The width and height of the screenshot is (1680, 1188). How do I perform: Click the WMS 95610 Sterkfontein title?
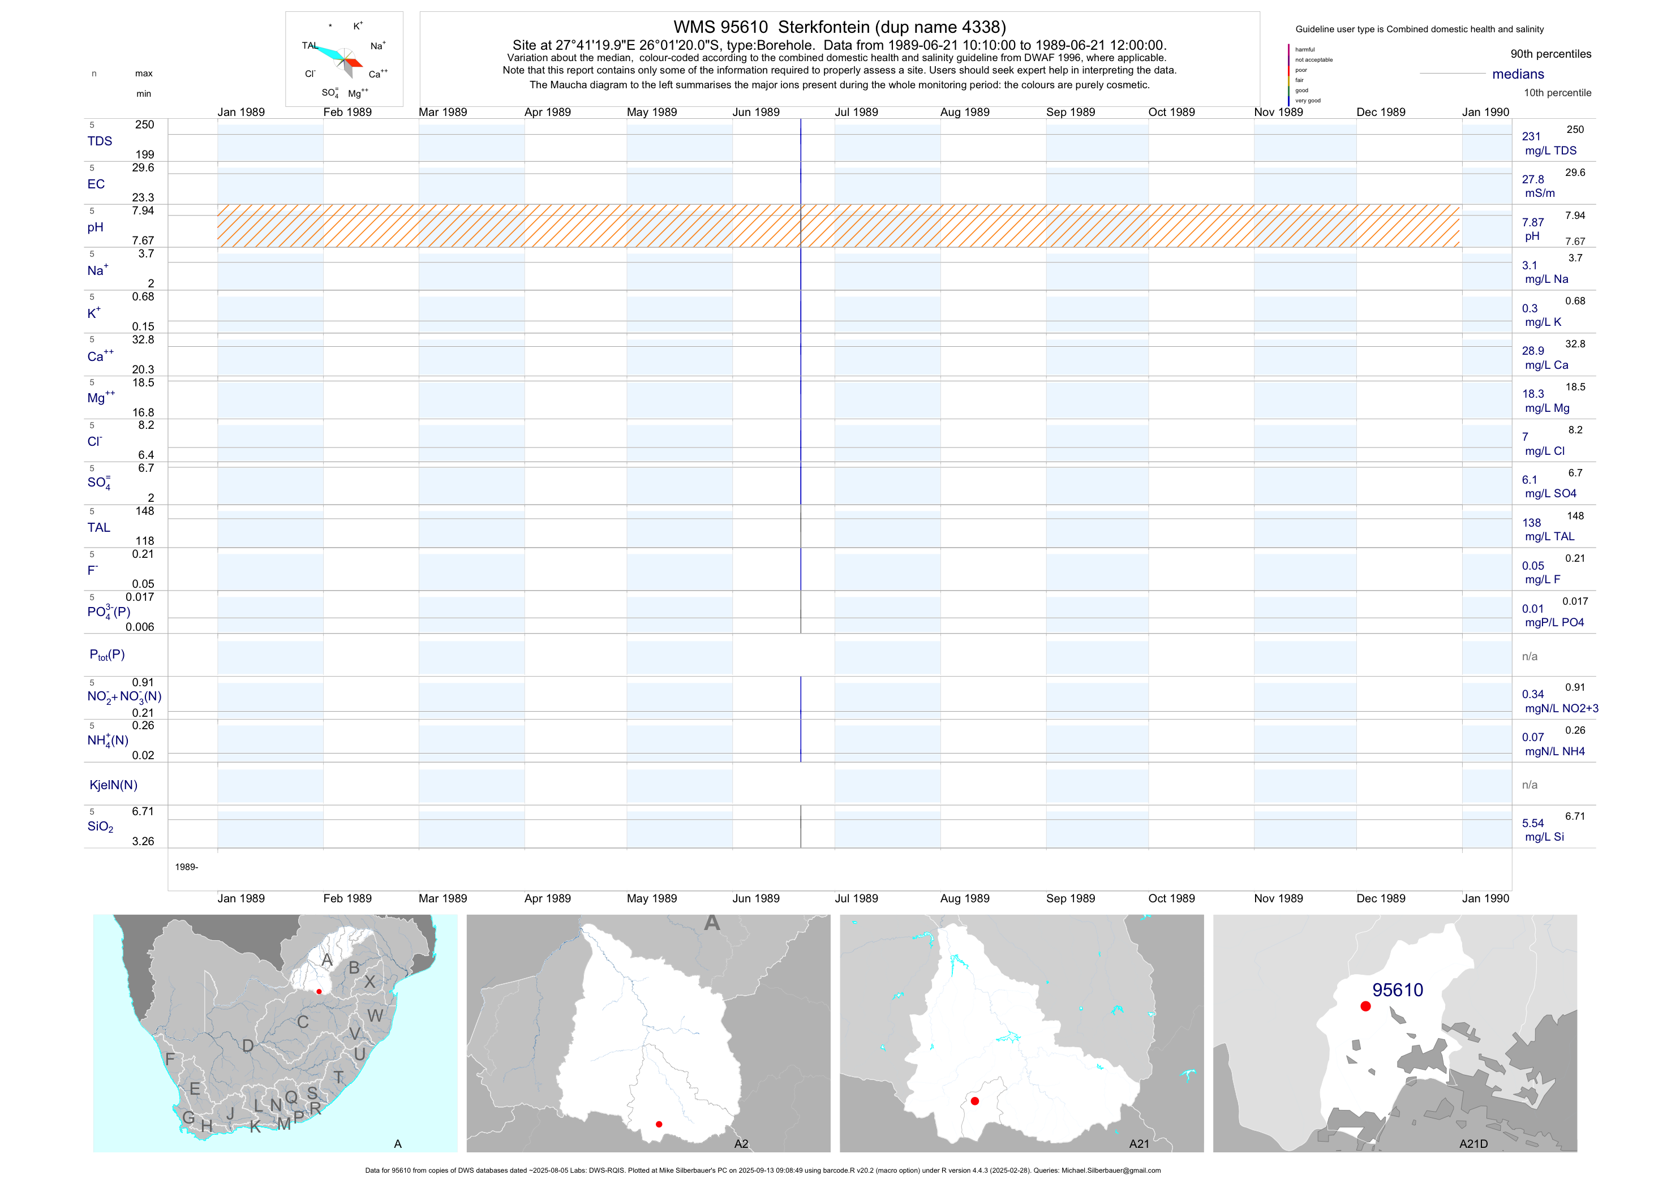pos(839,27)
